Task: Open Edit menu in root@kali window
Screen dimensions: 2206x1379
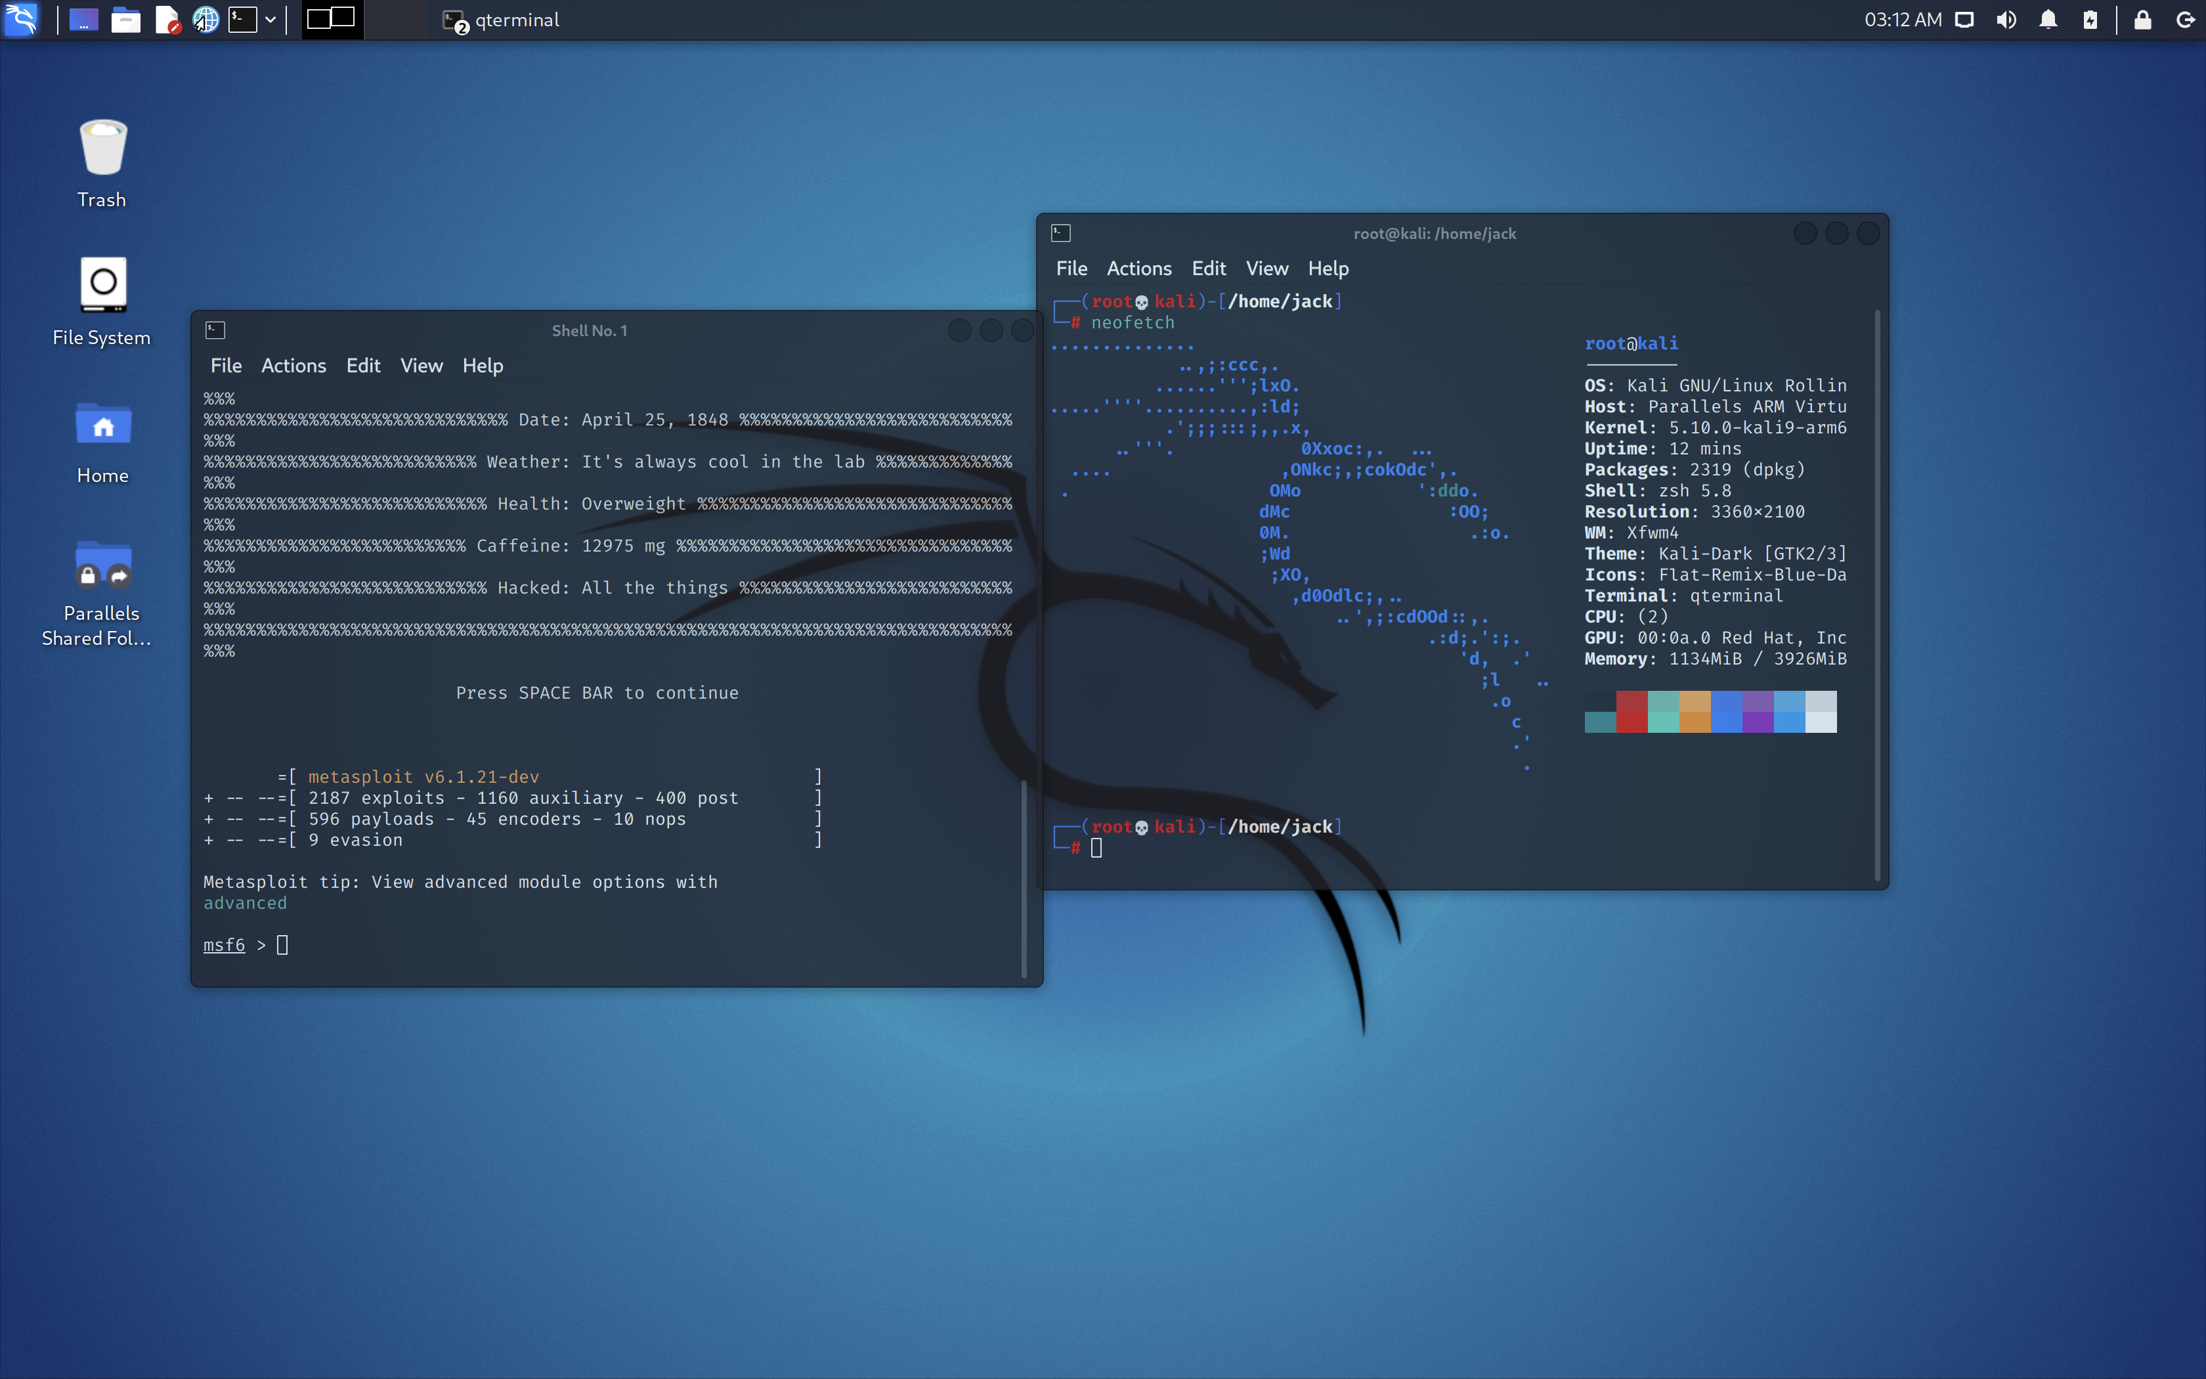Action: click(x=1209, y=268)
